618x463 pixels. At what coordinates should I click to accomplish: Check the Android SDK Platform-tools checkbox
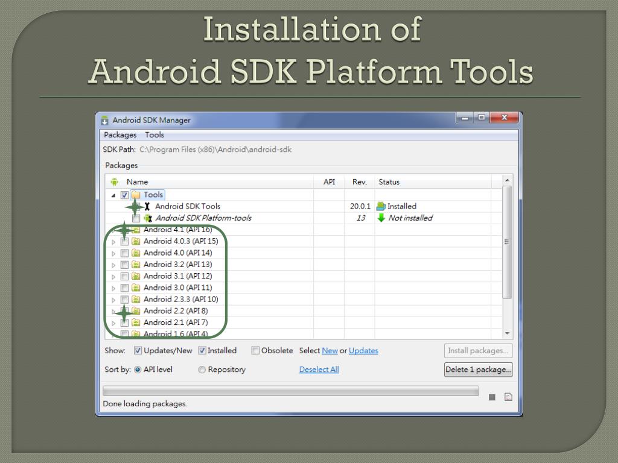136,218
